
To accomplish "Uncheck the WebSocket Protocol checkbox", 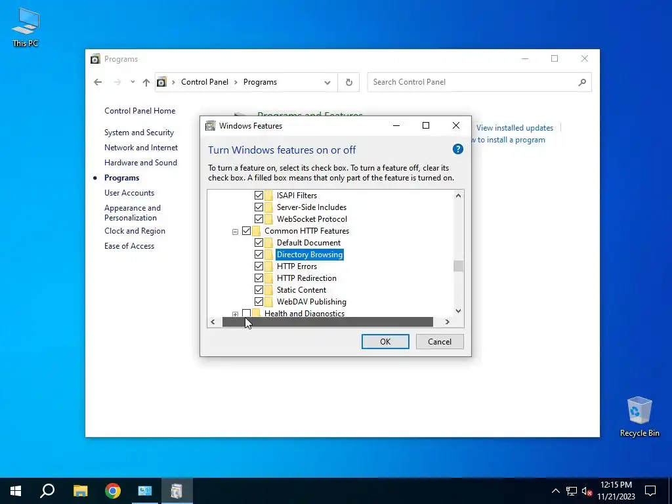I will point(259,219).
